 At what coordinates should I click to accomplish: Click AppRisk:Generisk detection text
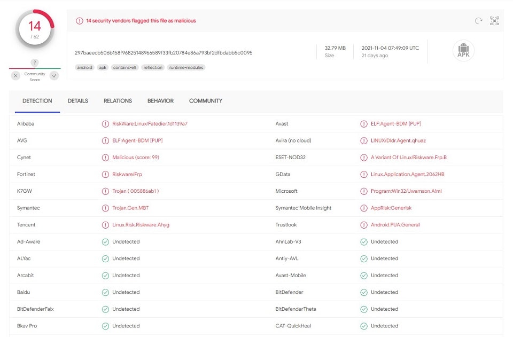point(391,208)
